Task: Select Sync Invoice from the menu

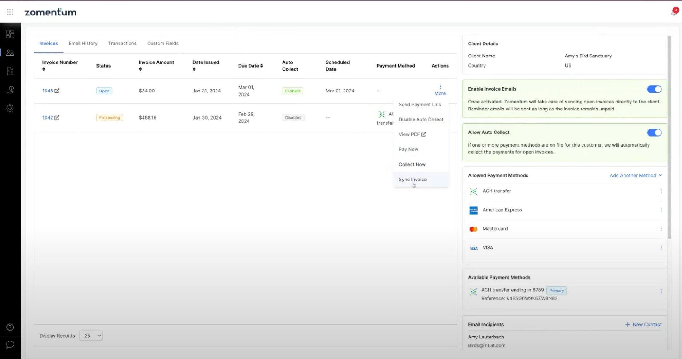Action: point(412,179)
